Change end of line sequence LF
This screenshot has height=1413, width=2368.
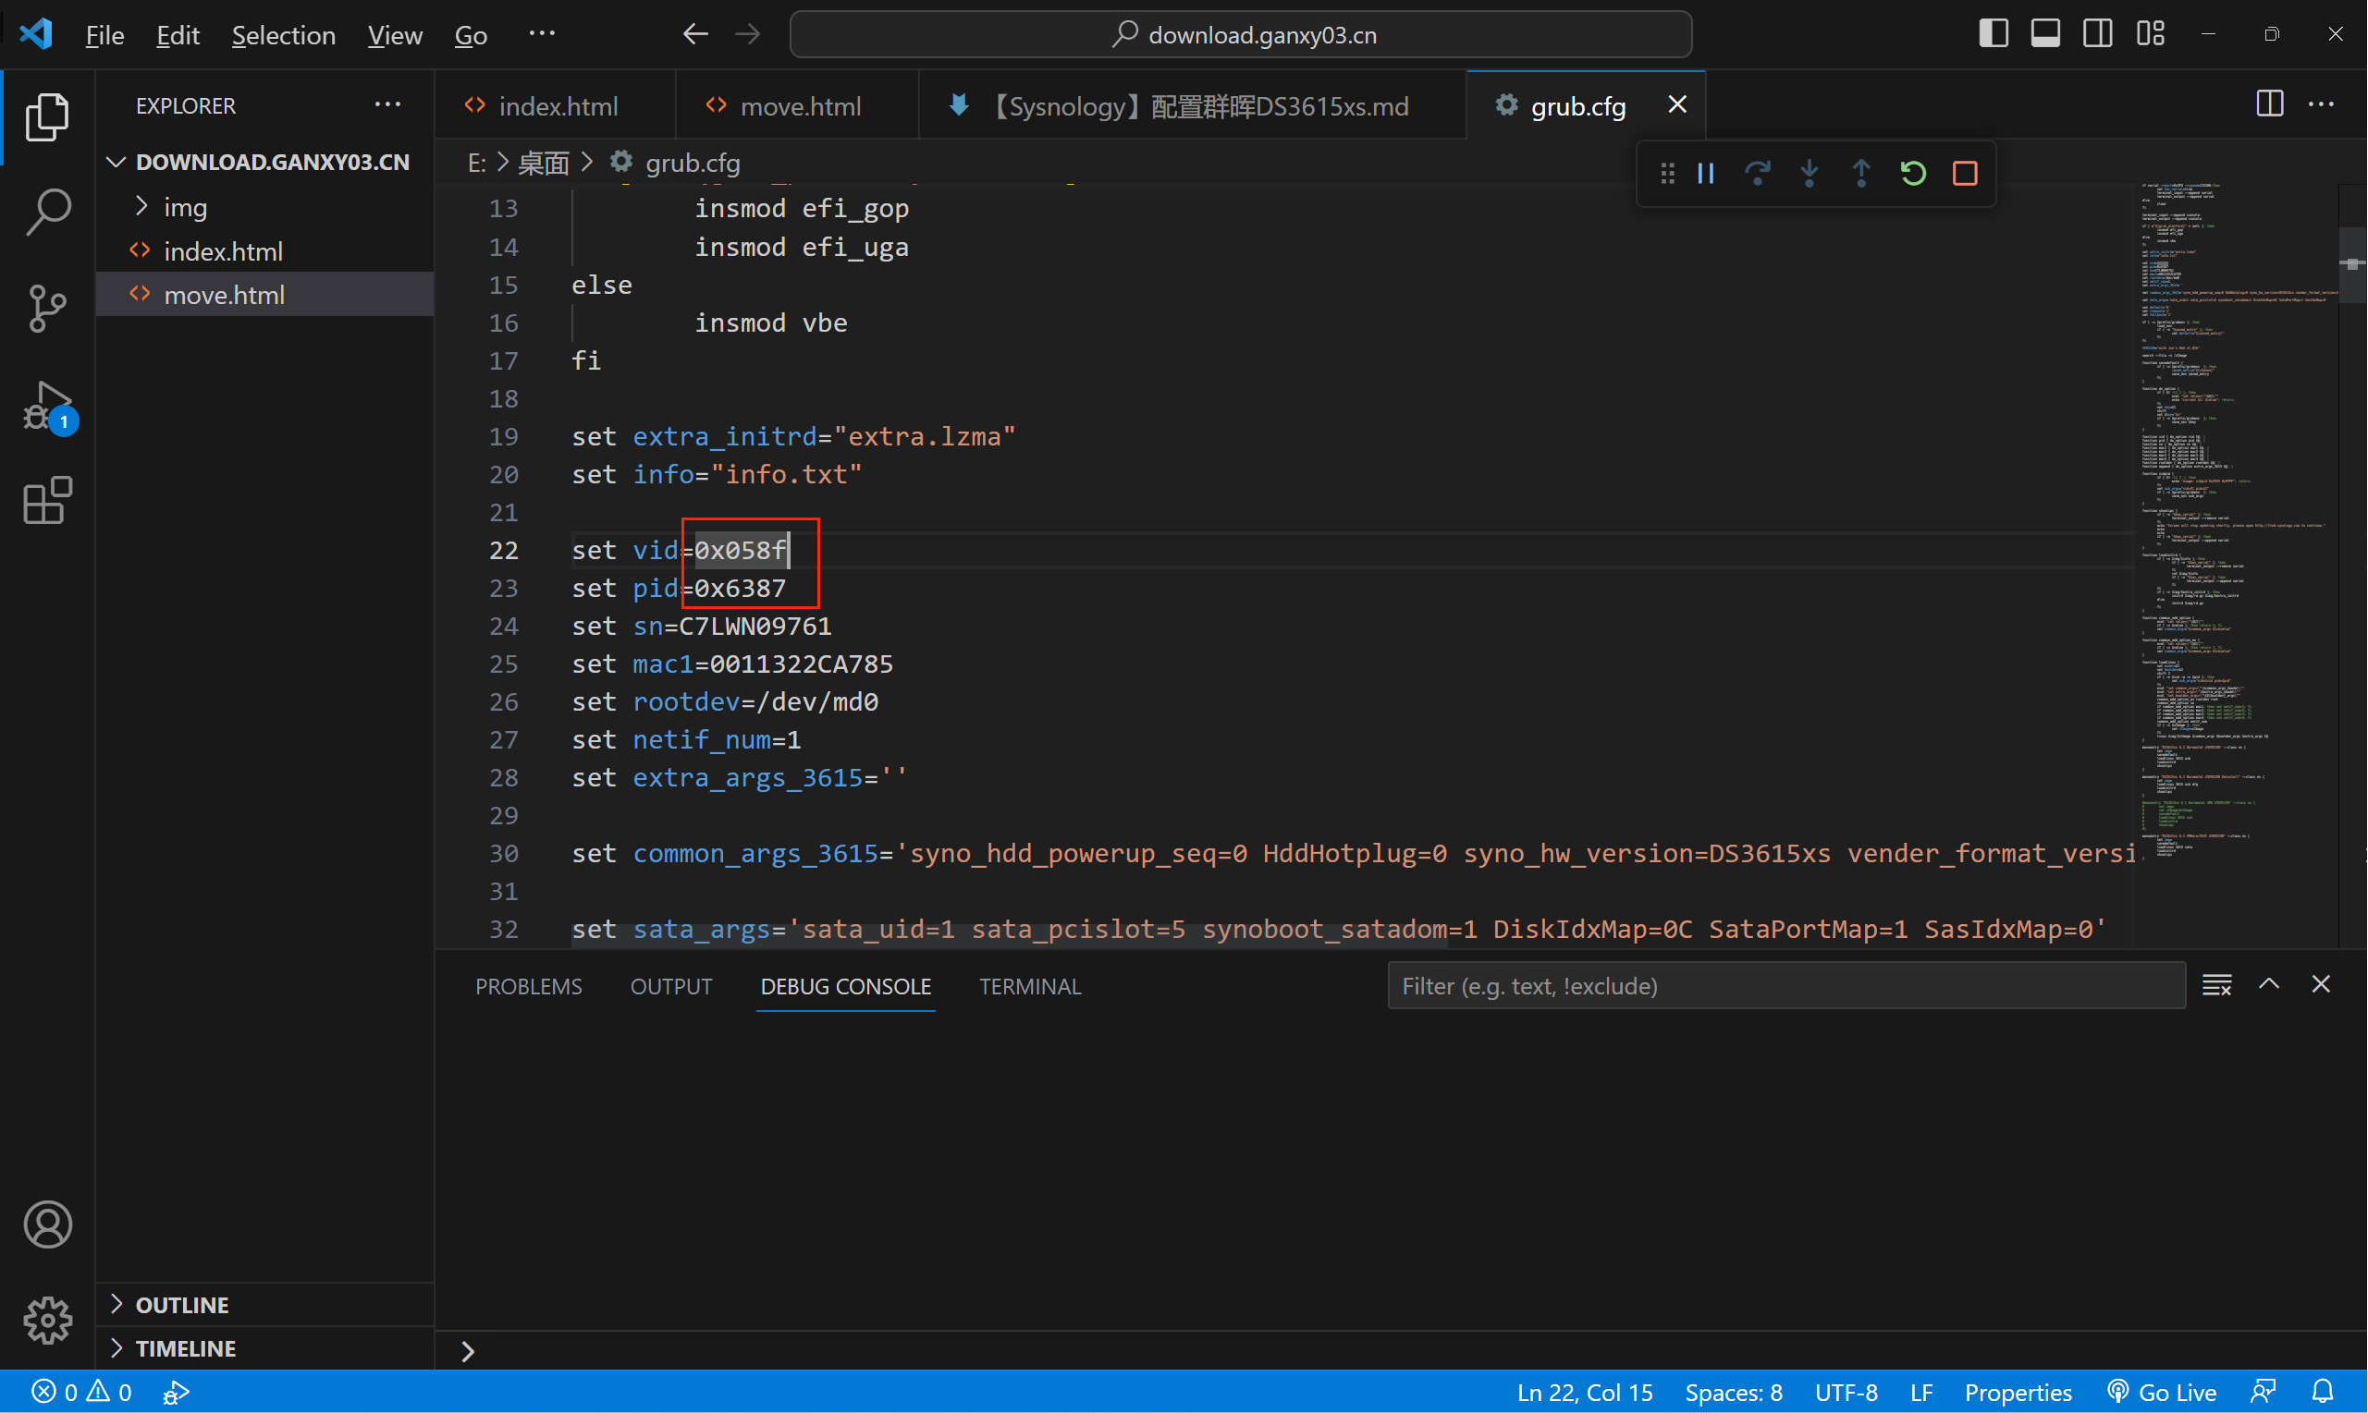(1921, 1392)
